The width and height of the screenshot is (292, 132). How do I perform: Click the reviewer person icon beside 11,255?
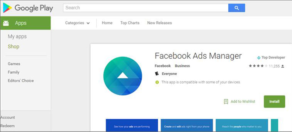click(283, 66)
